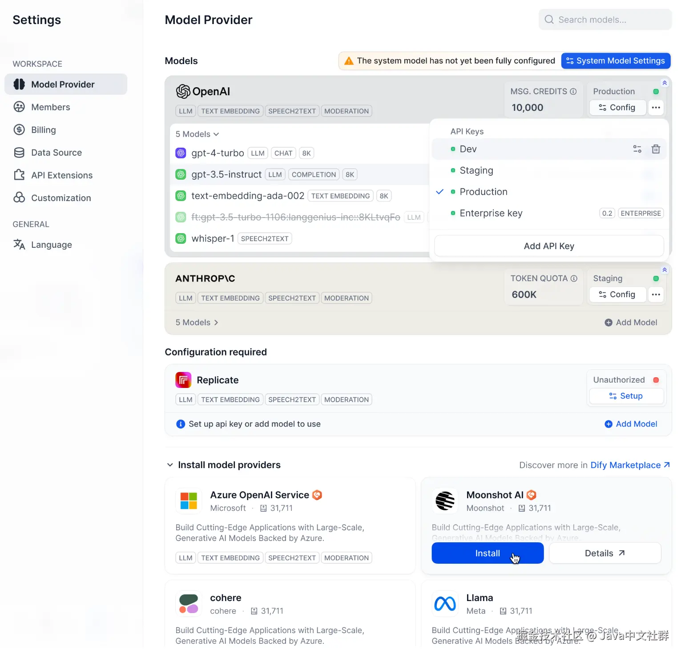Viewport: 685px width, 658px height.
Task: Click MSG. CREDITS info icon
Action: point(573,91)
